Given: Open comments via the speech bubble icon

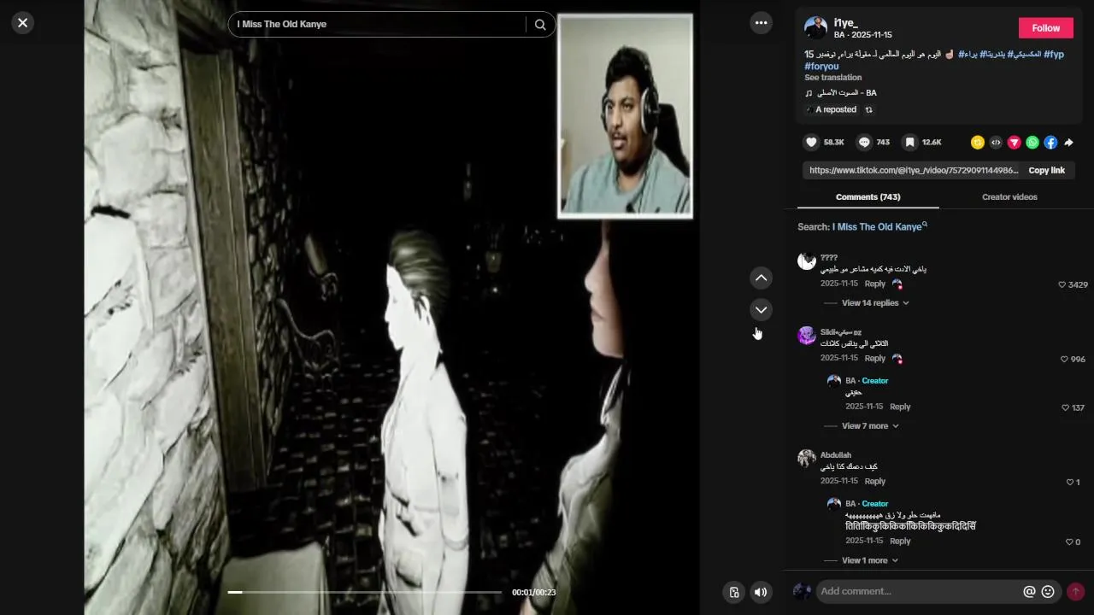Looking at the screenshot, I should pyautogui.click(x=864, y=143).
